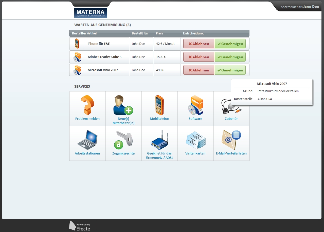Screen dimensions: 324x232
Task: Click the Powered by Efecte logo
Action: (80, 226)
